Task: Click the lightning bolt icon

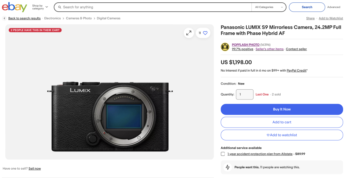Action: coord(228,167)
